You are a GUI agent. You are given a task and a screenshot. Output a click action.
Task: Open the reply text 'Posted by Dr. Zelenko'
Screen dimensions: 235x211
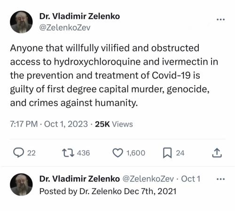click(80, 191)
